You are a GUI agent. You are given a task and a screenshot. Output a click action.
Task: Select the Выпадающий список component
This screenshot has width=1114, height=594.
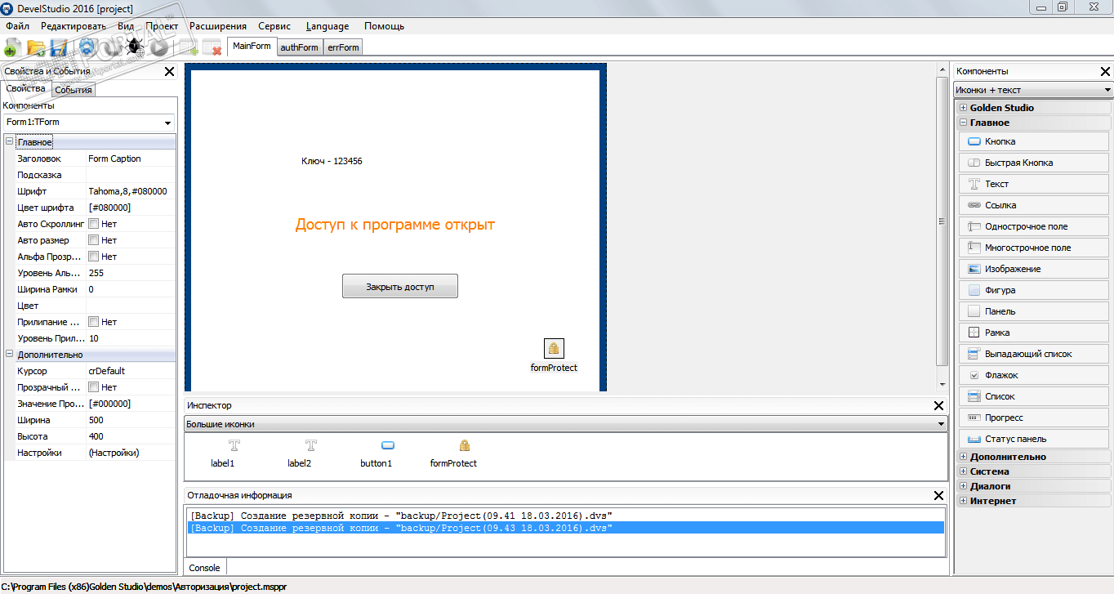[x=1034, y=354]
